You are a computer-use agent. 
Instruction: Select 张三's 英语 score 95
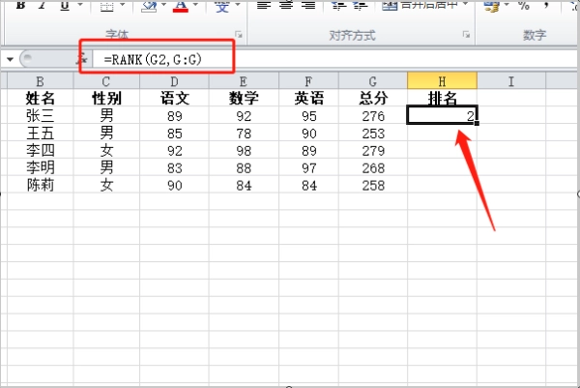[x=308, y=116]
